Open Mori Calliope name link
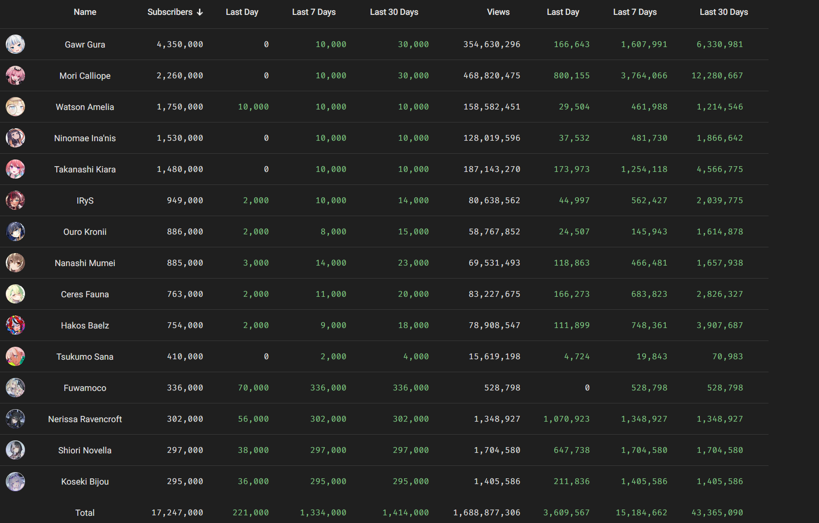Image resolution: width=819 pixels, height=523 pixels. 85,76
